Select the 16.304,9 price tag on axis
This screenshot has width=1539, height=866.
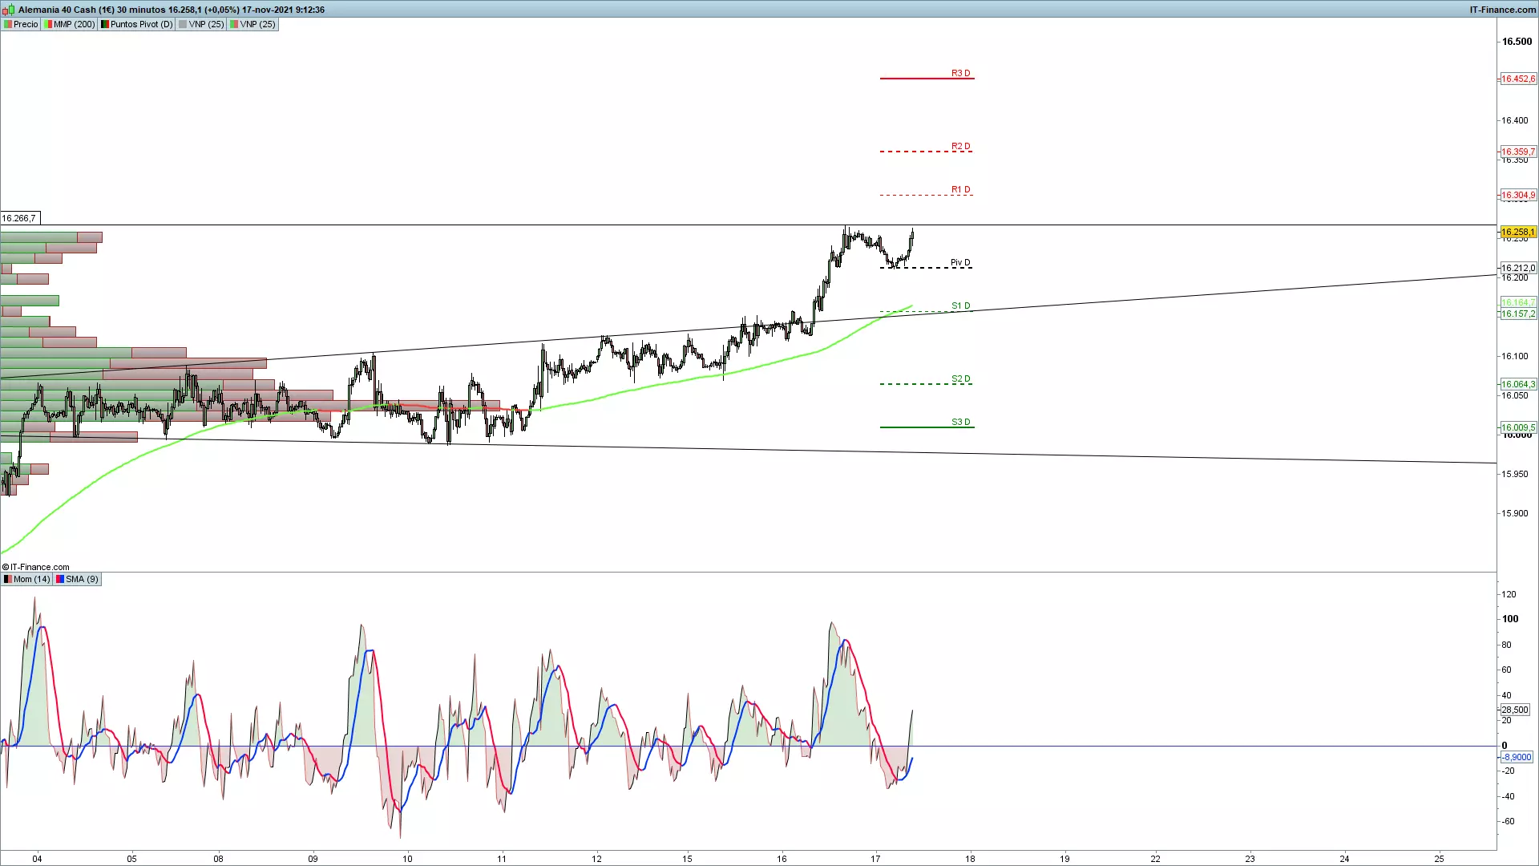[1518, 195]
